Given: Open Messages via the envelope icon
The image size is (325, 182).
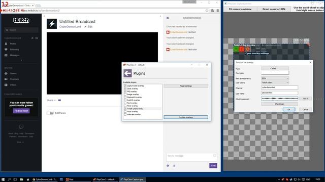Looking at the screenshot, I should coord(6,55).
